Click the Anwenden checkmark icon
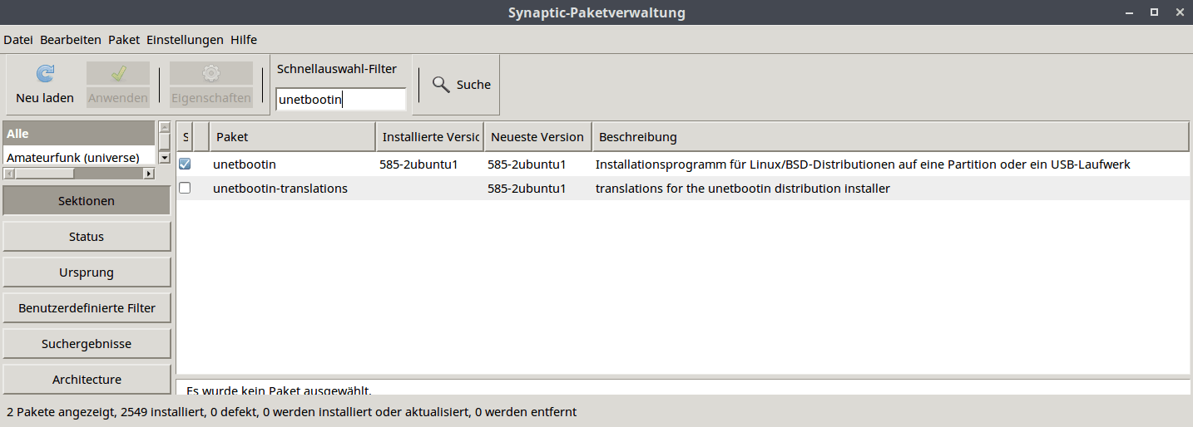1193x427 pixels. [x=118, y=73]
